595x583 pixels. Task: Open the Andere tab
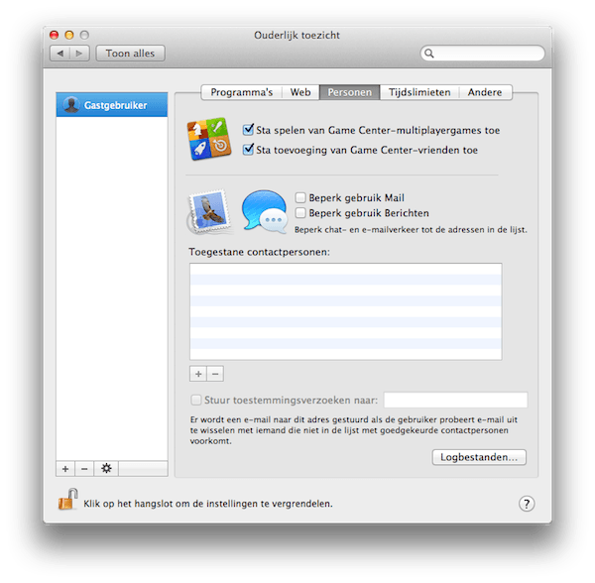pyautogui.click(x=485, y=92)
